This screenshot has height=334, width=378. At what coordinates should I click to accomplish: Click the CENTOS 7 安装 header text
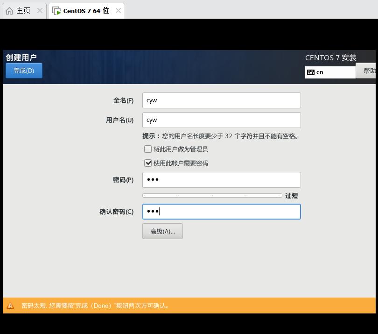[331, 57]
